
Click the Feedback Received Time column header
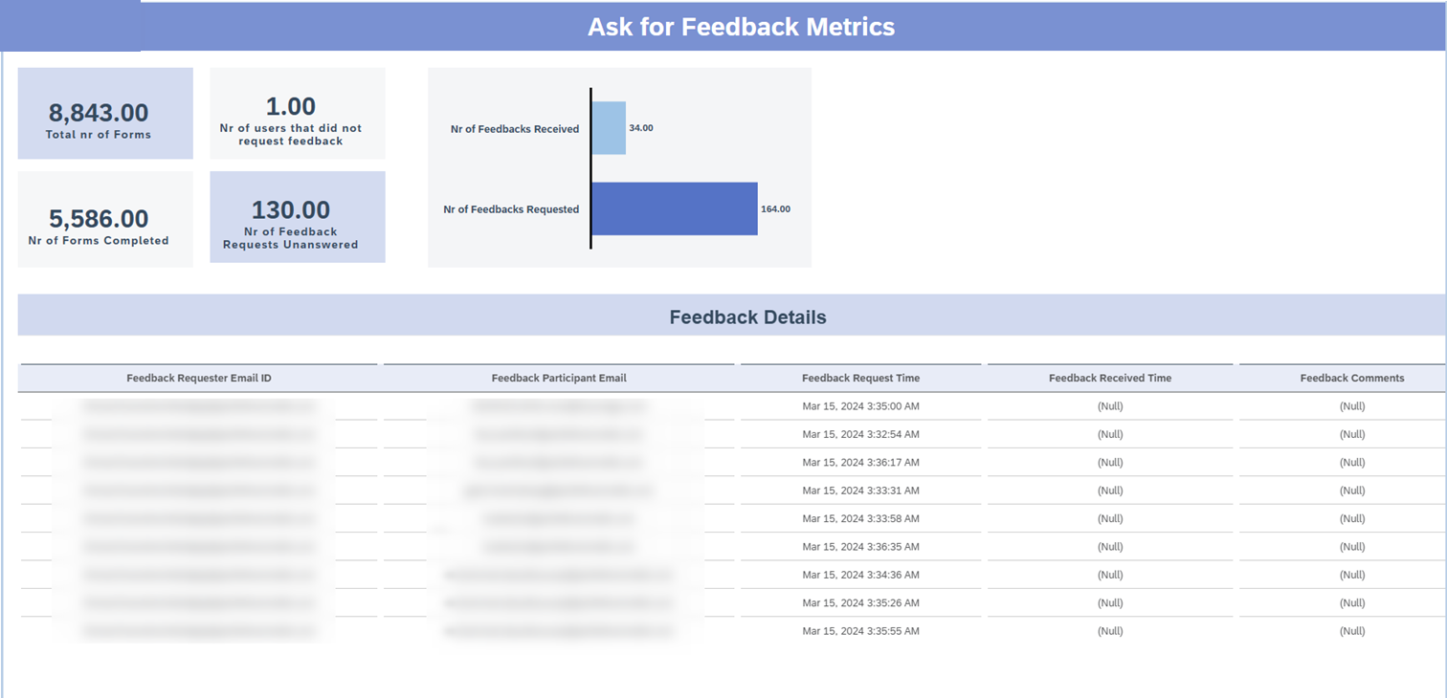[1110, 379]
